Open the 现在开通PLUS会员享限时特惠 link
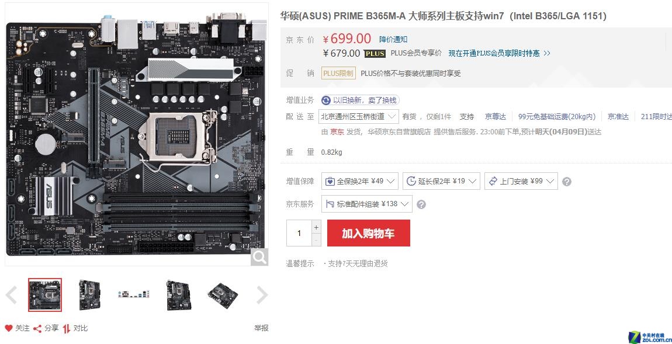This screenshot has height=344, width=672. pyautogui.click(x=499, y=54)
